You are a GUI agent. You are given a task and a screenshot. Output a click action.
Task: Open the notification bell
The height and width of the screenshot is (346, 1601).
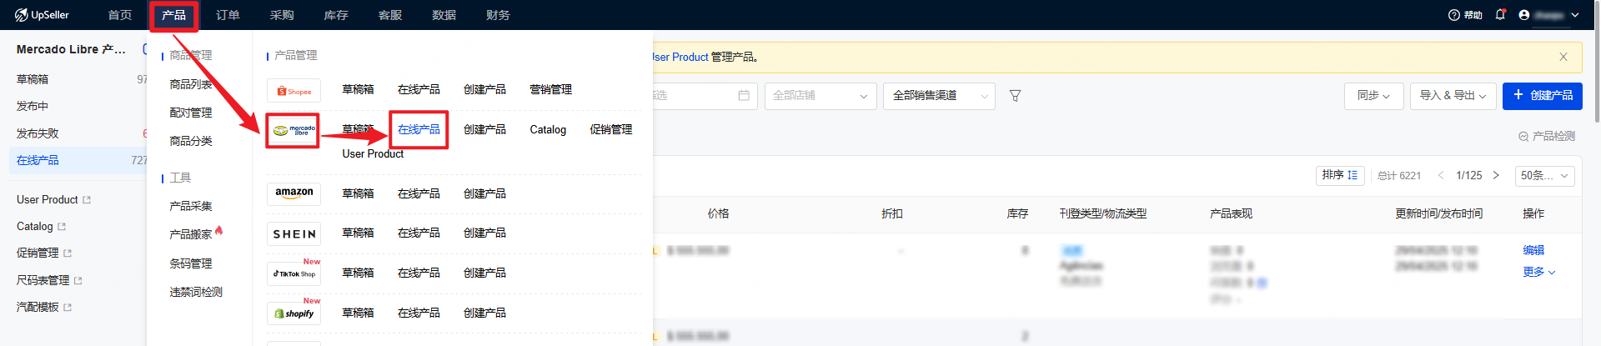click(x=1500, y=15)
